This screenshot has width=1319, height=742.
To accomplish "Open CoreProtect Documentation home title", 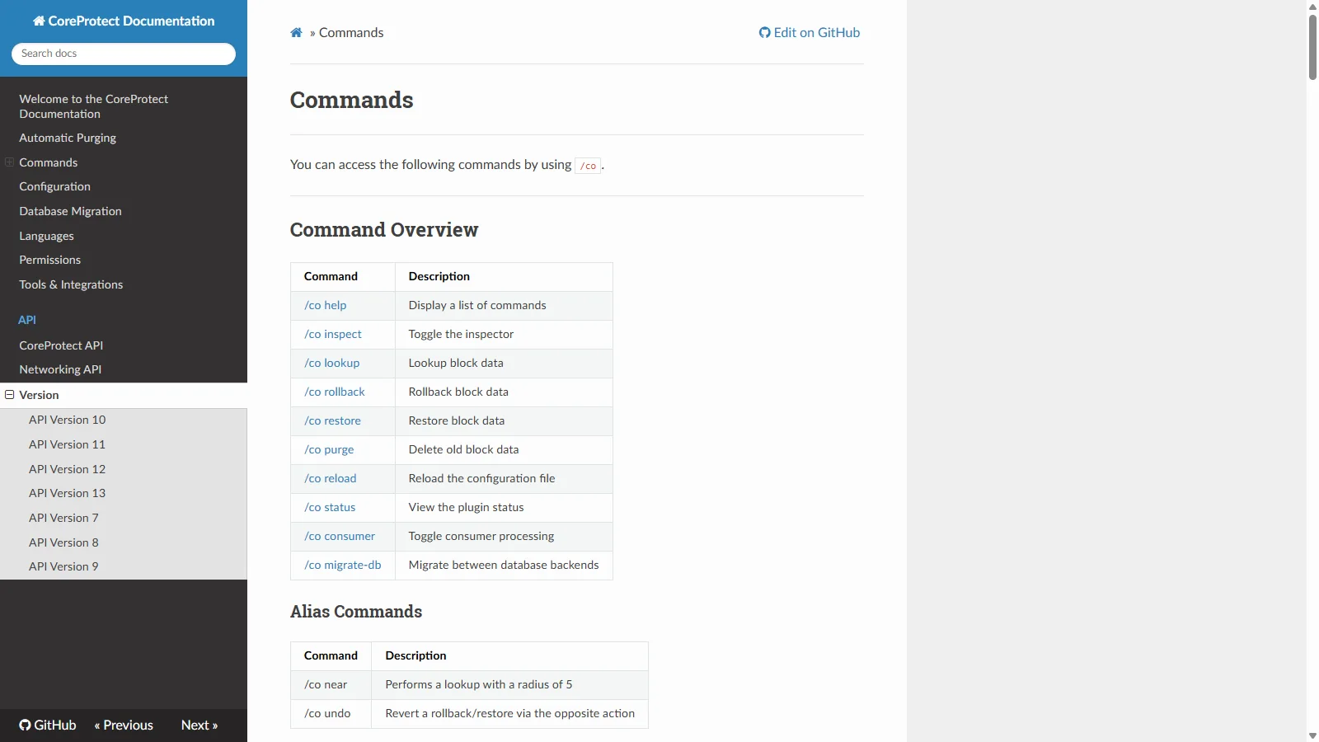I will (x=124, y=21).
